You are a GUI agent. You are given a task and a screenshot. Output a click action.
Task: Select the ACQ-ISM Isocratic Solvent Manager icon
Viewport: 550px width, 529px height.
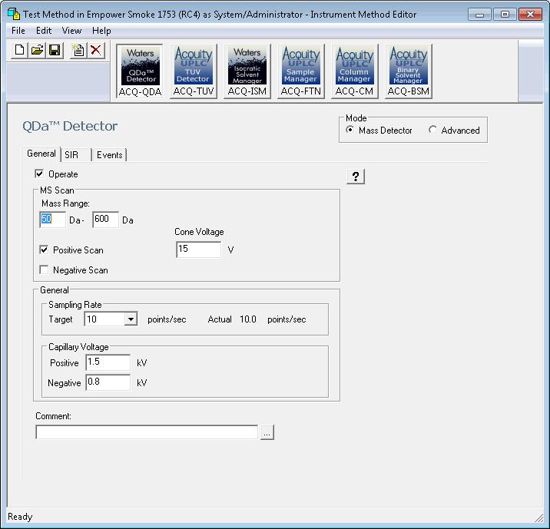(x=247, y=71)
